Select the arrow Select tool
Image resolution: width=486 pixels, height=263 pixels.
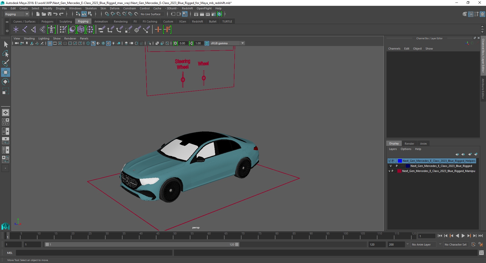6,45
